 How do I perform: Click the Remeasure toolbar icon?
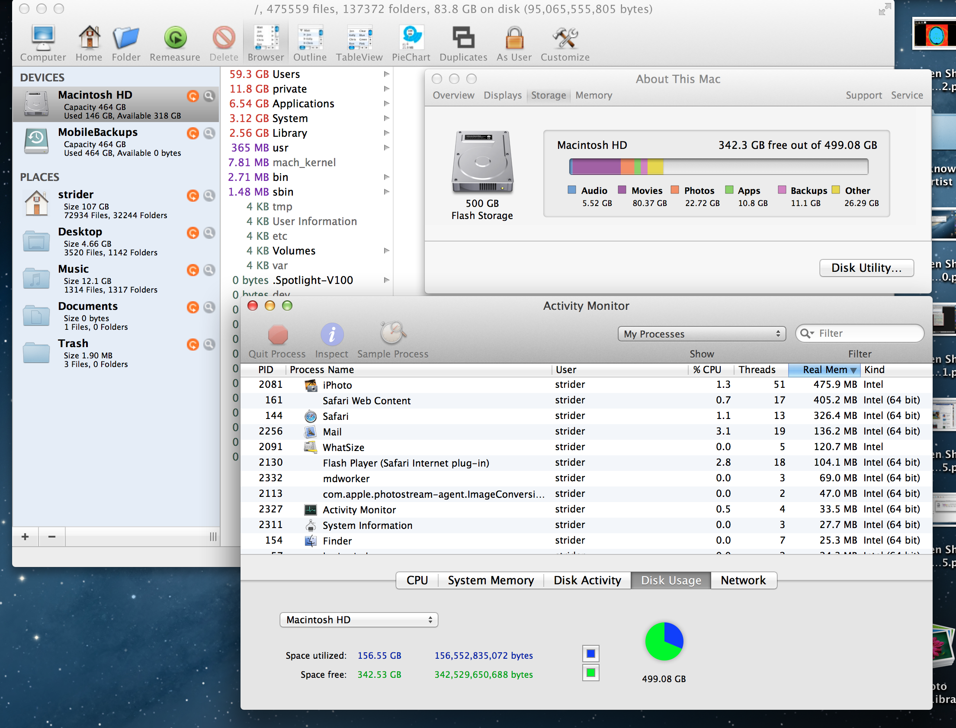[175, 38]
